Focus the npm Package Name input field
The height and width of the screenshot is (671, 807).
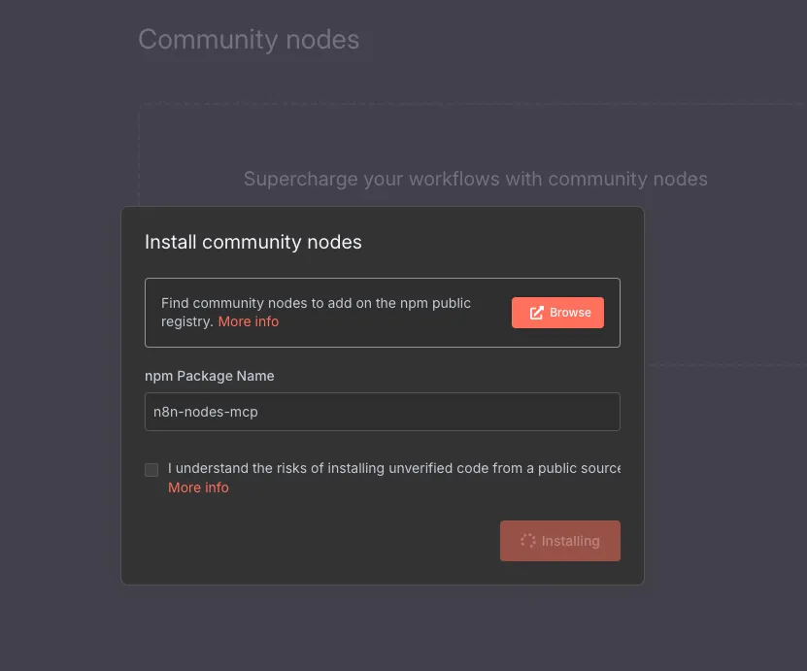coord(383,412)
